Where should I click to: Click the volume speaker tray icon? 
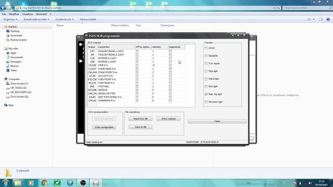click(x=310, y=183)
